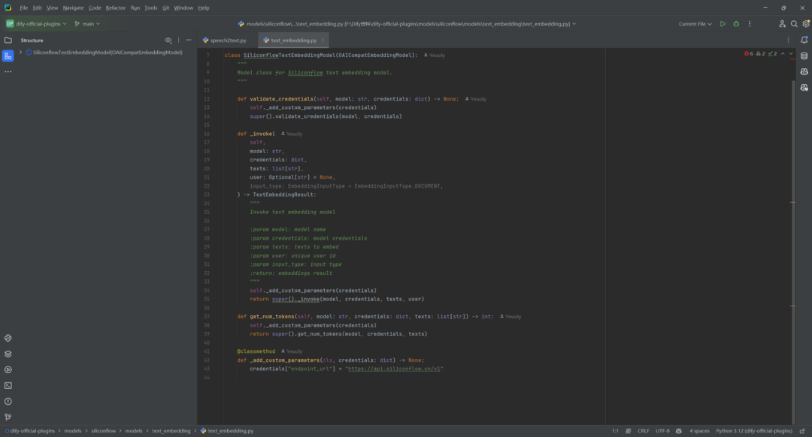Click the text_embedding.py breadcrumb in status bar
Viewport: 812px width, 437px height.
coord(227,431)
